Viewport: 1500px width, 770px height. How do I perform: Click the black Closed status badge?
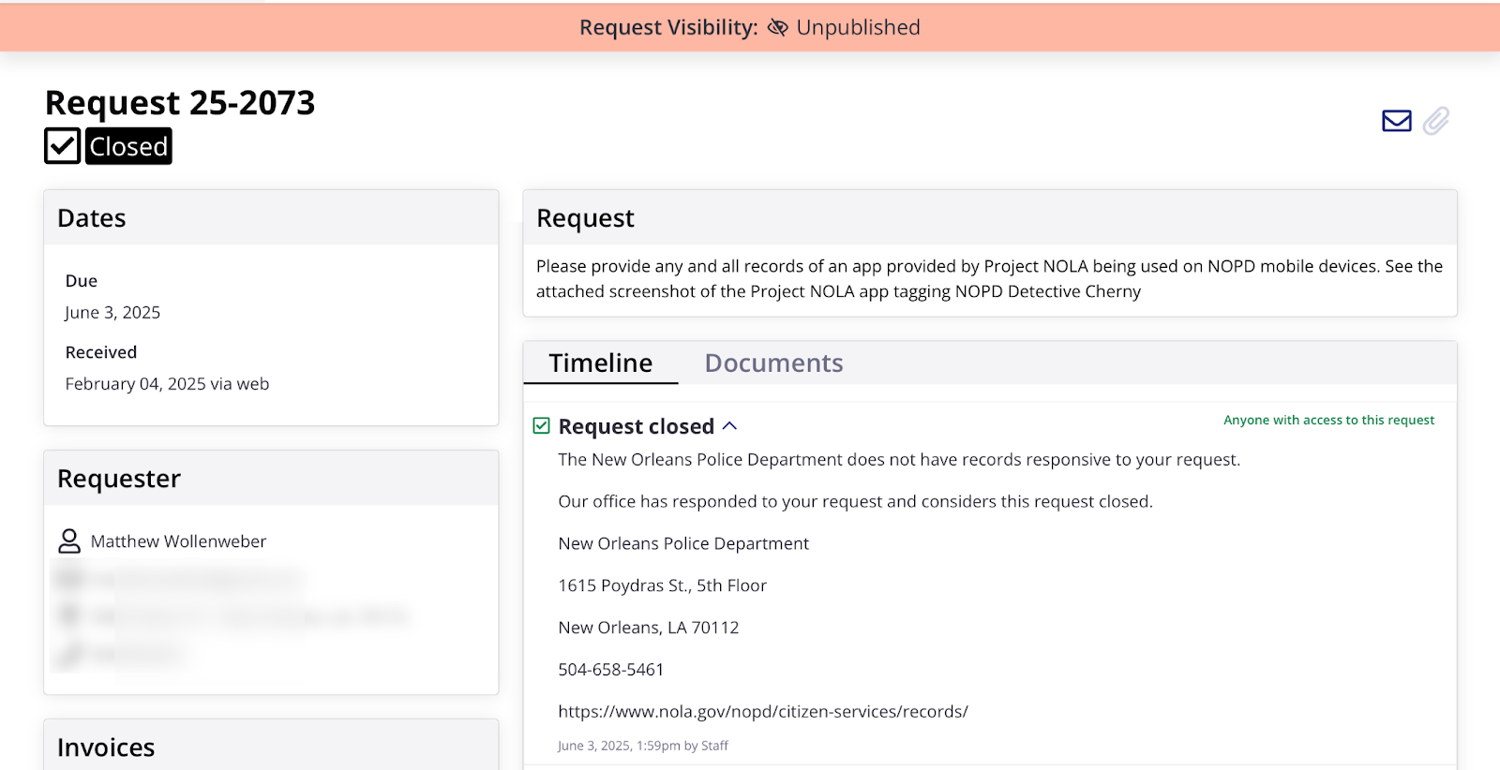tap(128, 146)
